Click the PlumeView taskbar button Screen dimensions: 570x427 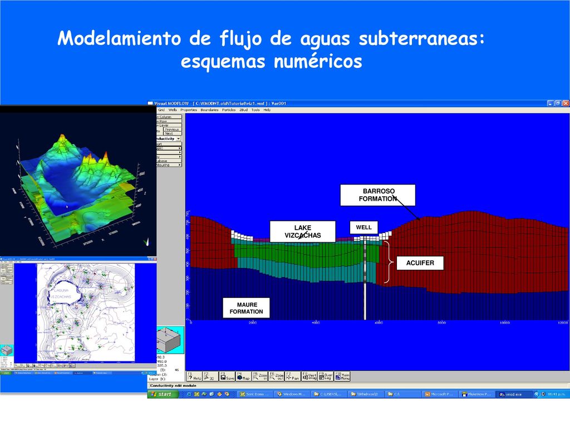(476, 394)
